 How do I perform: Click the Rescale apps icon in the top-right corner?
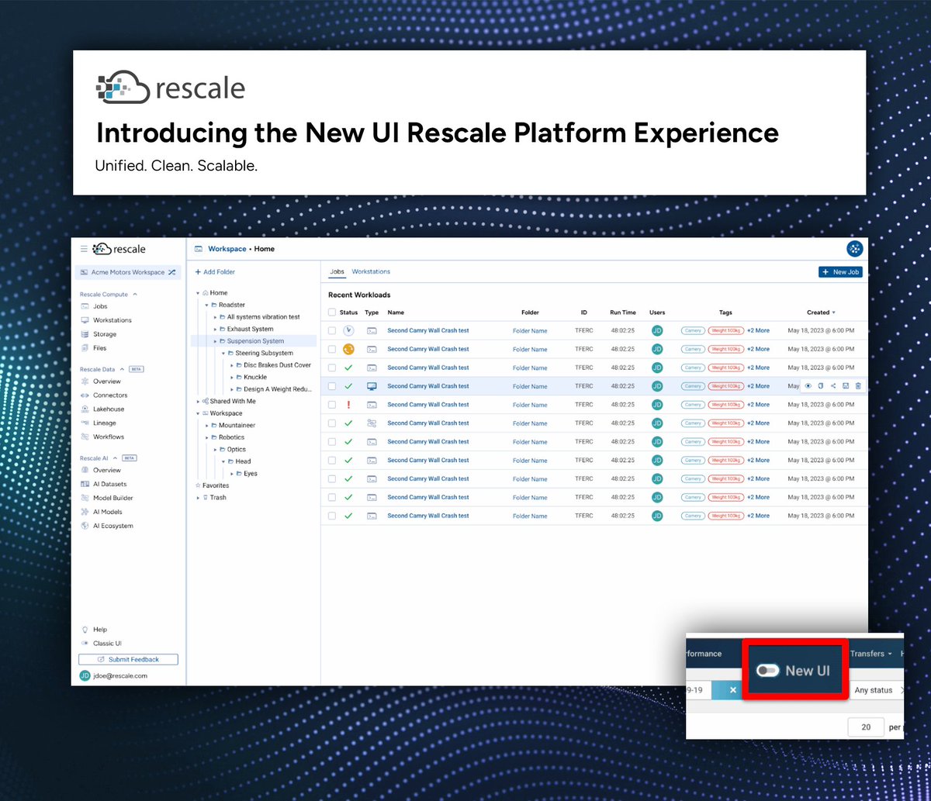click(x=854, y=248)
